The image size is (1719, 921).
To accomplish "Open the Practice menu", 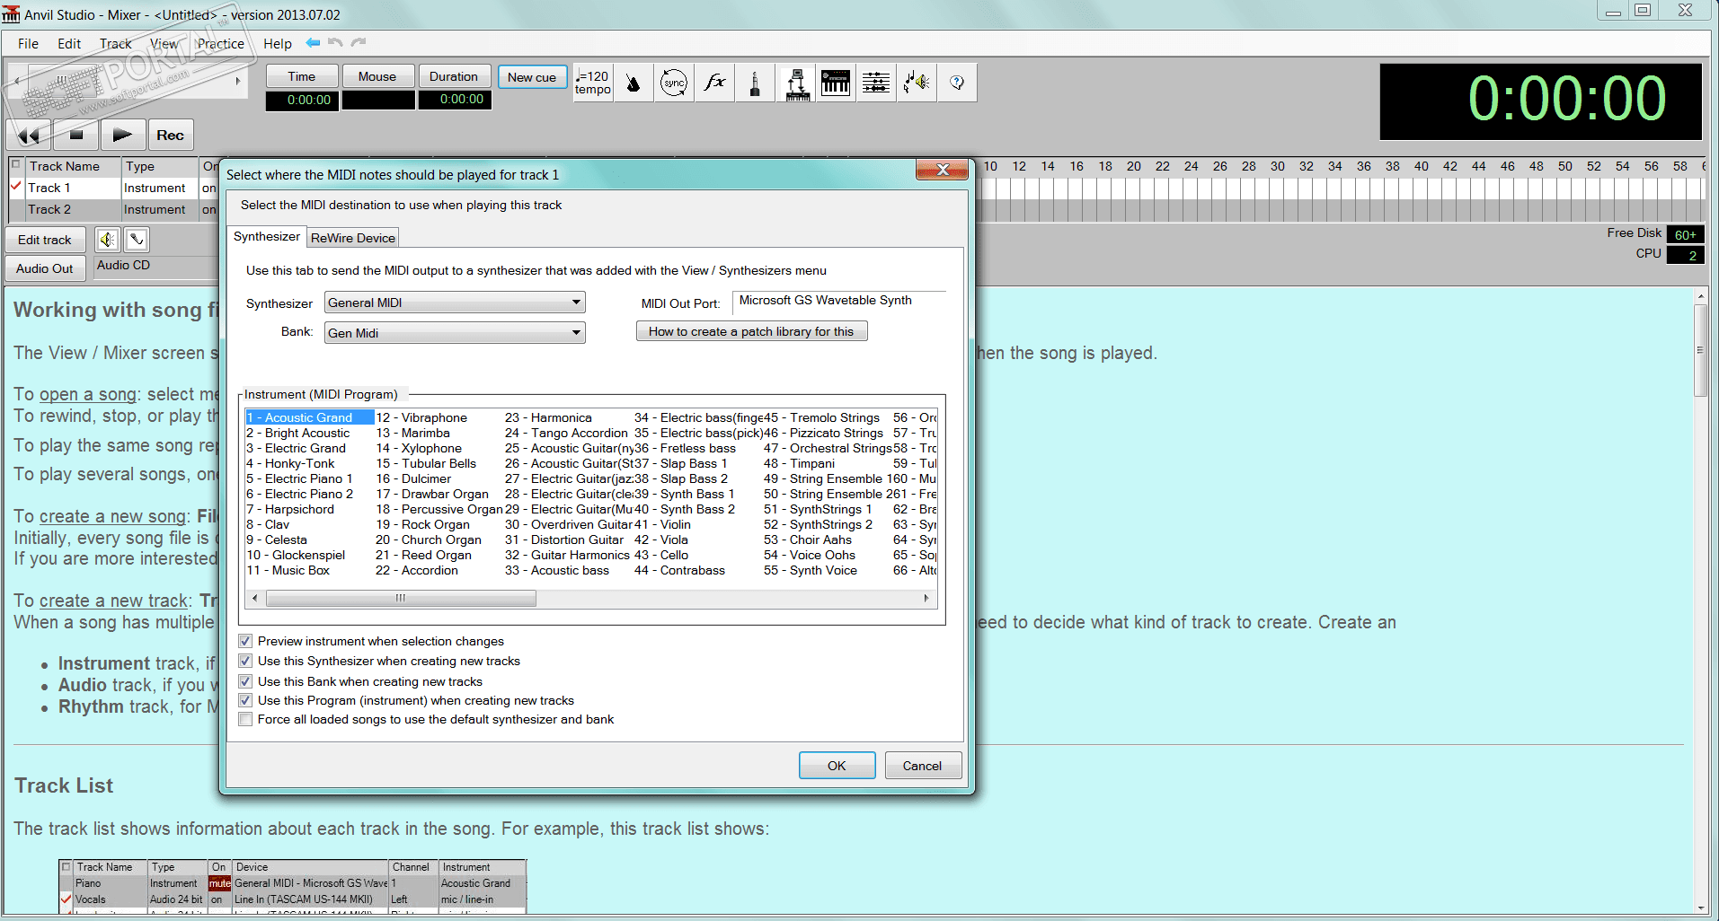I will tap(221, 43).
